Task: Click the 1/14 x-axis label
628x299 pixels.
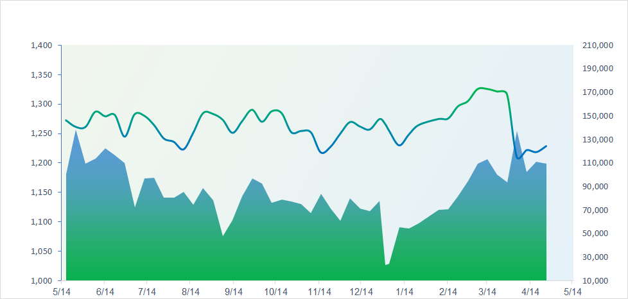Action: click(403, 291)
